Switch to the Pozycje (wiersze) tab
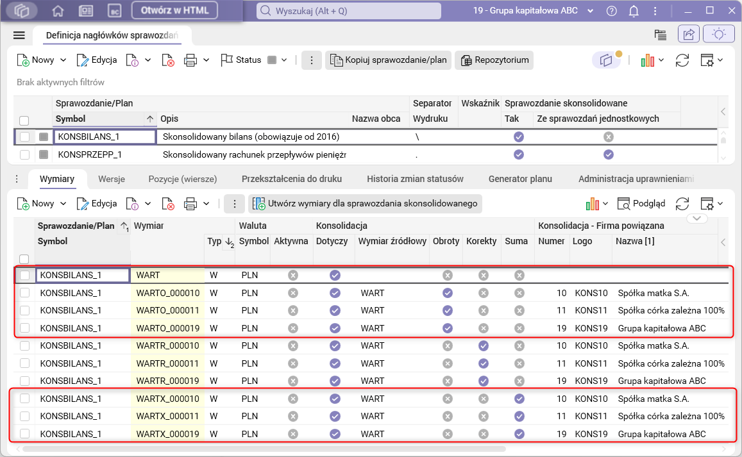Screen dimensions: 742x457 (183, 179)
